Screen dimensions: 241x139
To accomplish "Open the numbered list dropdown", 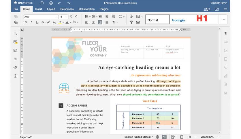I will pos(97,17).
